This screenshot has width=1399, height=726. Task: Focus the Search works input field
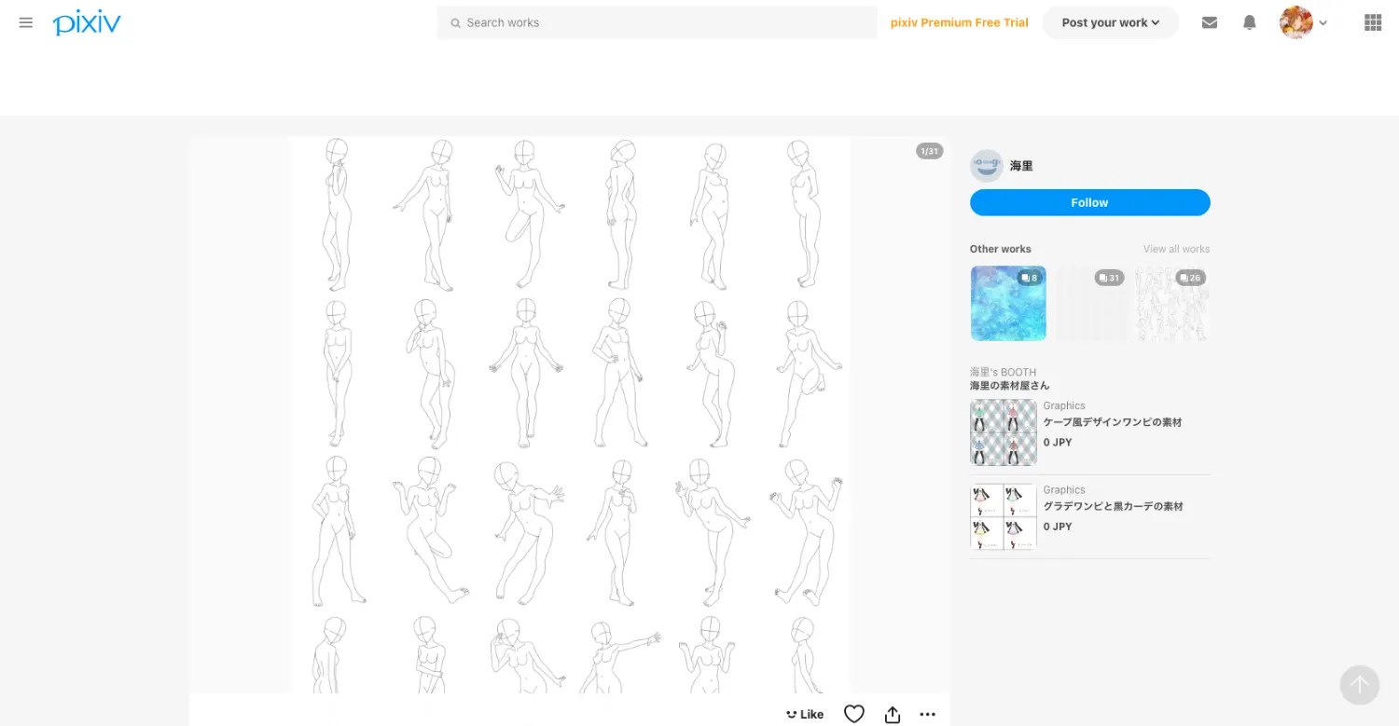pos(658,22)
